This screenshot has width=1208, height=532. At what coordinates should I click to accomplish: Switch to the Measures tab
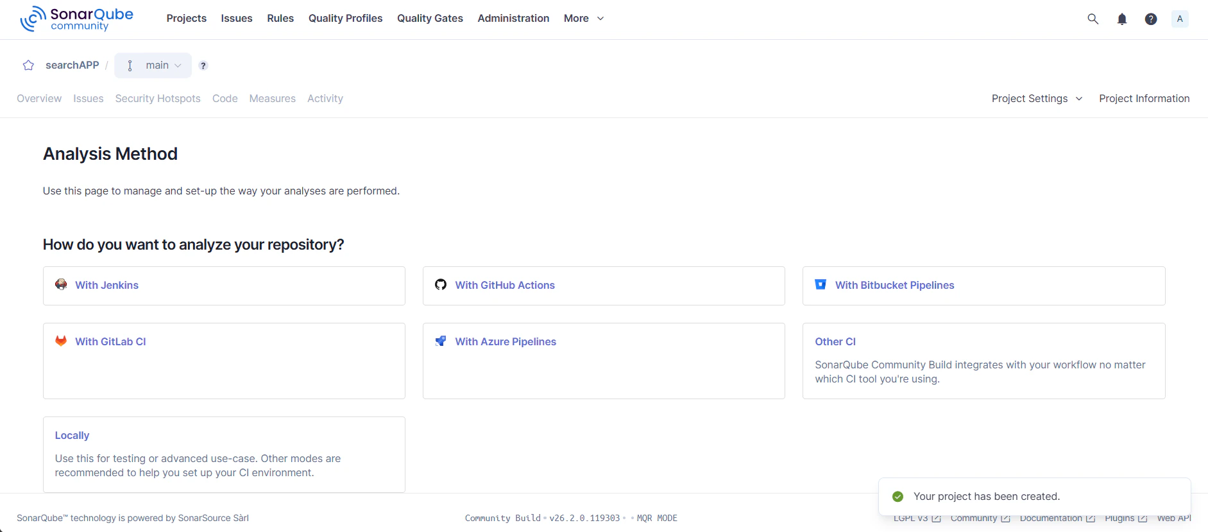(x=273, y=99)
